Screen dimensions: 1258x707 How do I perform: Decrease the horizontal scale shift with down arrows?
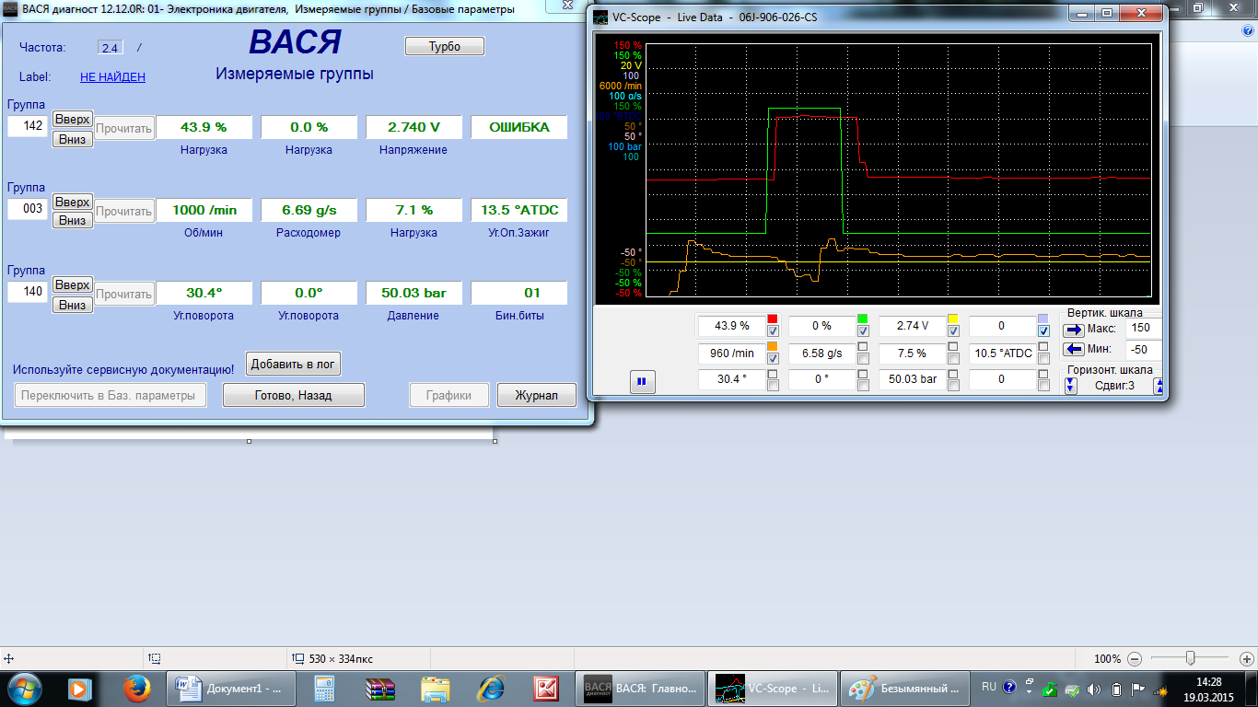tap(1071, 386)
